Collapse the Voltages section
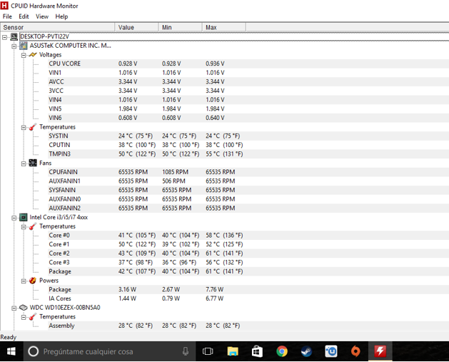 (x=24, y=55)
